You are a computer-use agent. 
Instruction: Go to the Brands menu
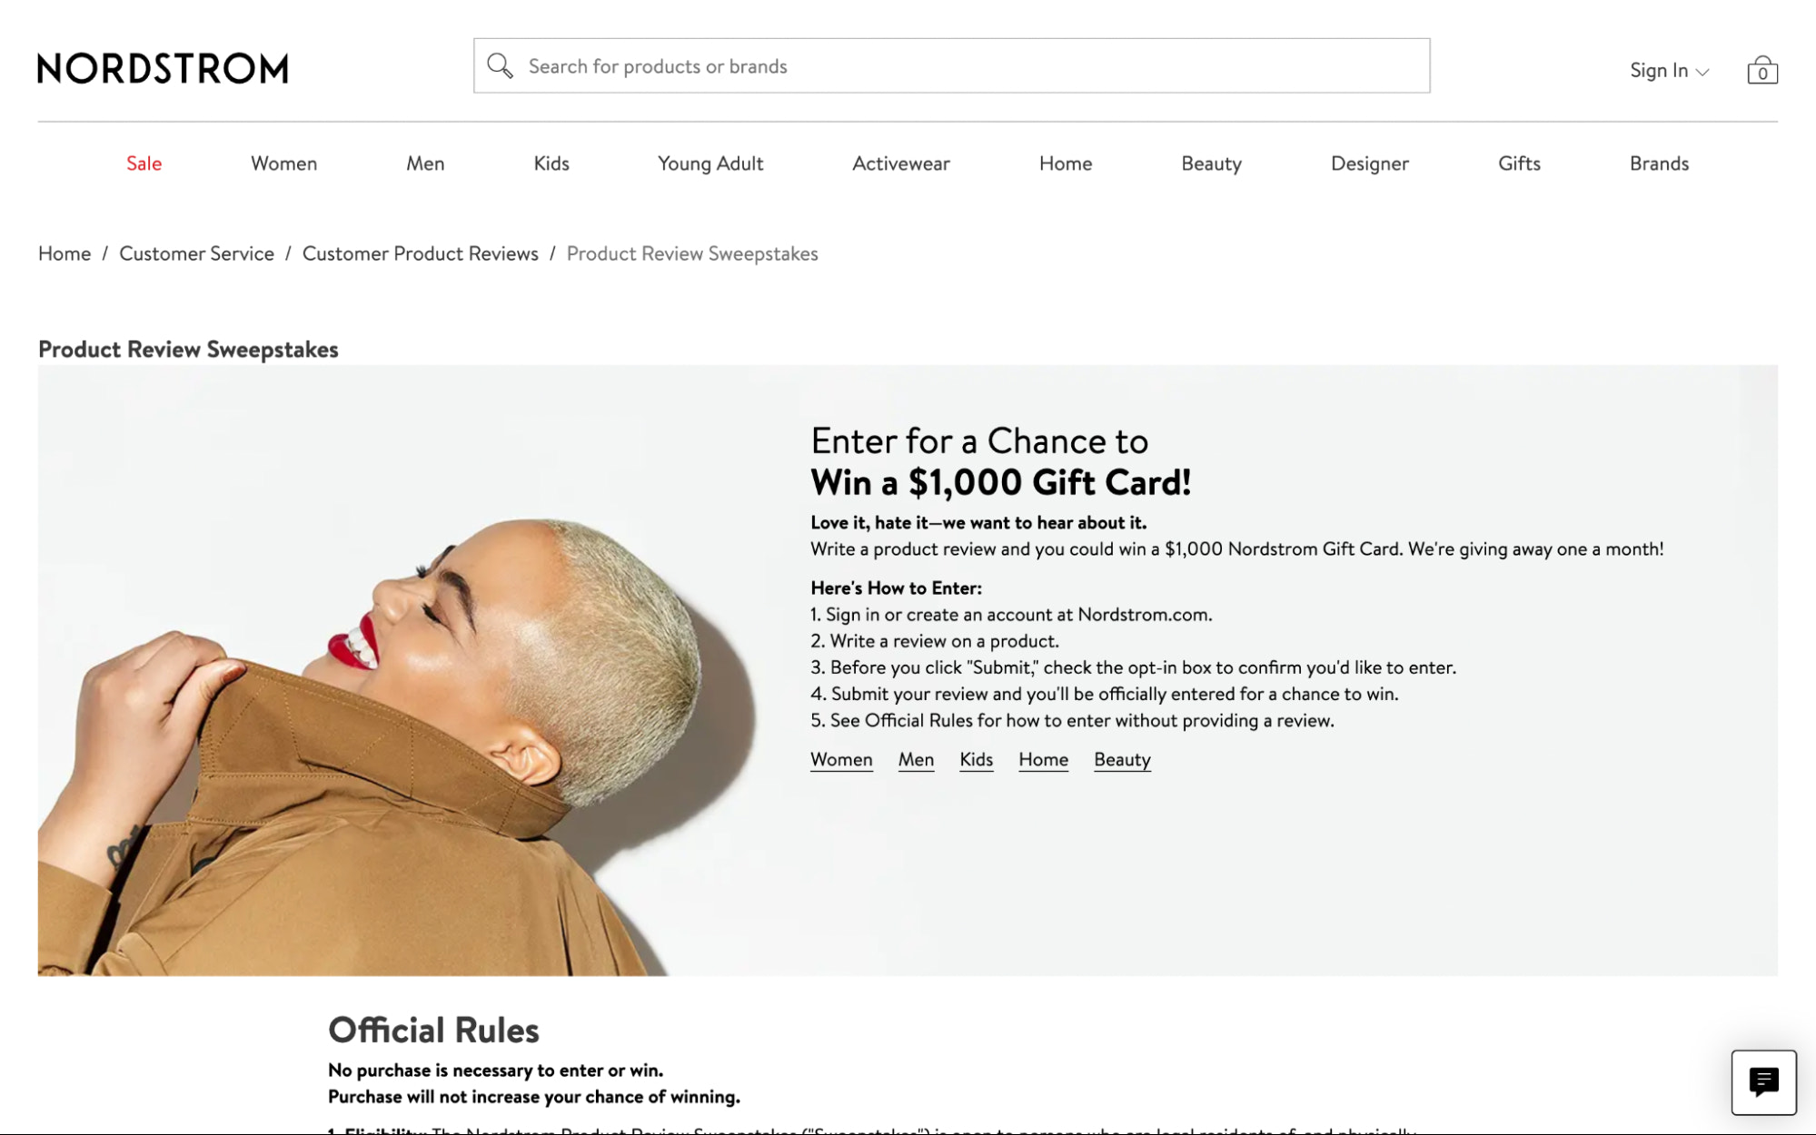[1658, 163]
